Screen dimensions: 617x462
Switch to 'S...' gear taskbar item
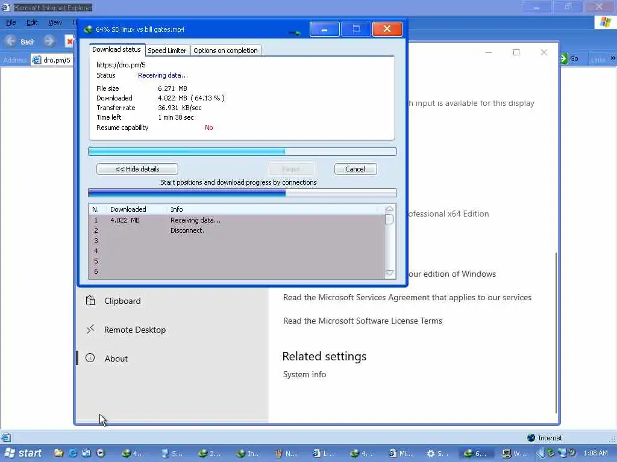click(438, 454)
